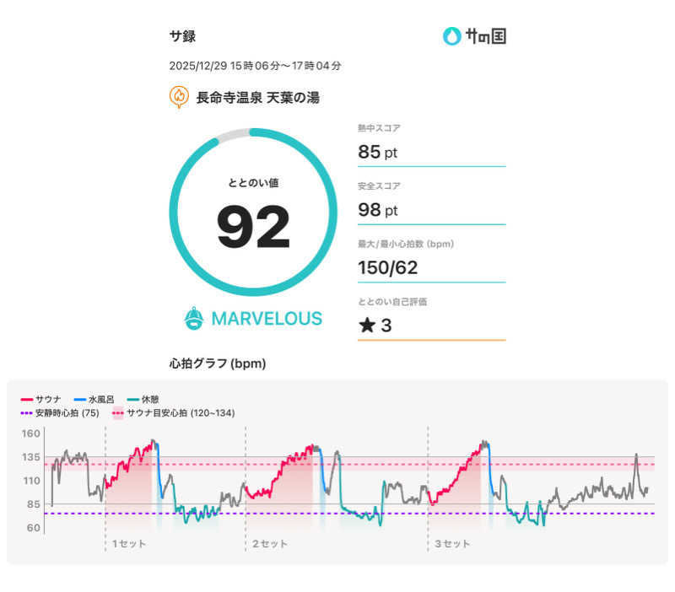675x592 pixels.
Task: Select the 1セット marker on the graph
Action: [128, 544]
